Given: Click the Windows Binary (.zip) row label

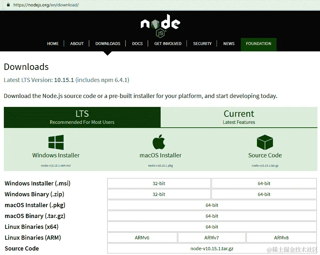Looking at the screenshot, I should (x=35, y=194).
